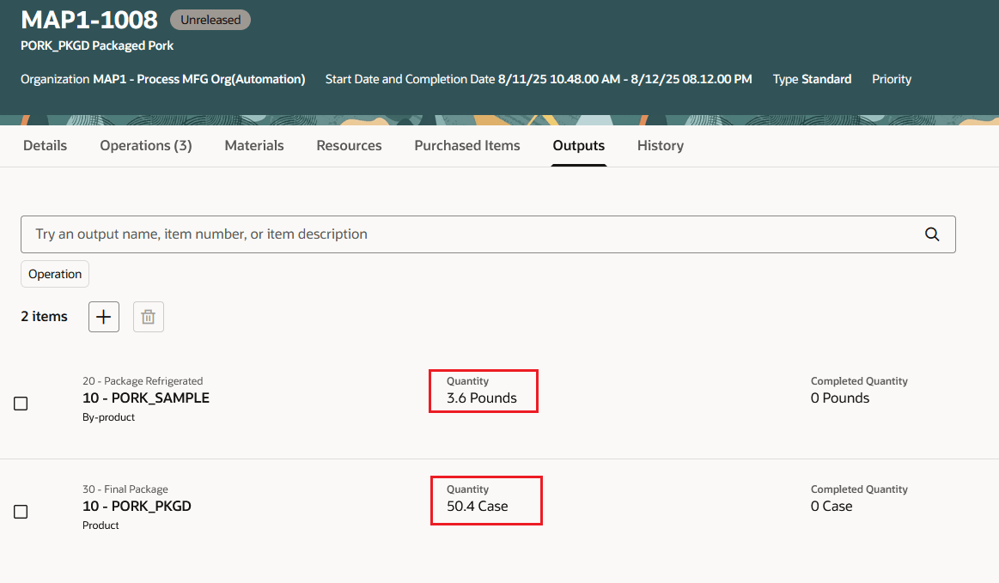
Task: Switch to the Details tab
Action: 45,145
